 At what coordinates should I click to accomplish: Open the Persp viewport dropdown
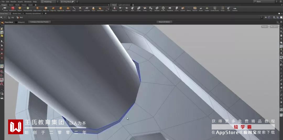(265, 27)
